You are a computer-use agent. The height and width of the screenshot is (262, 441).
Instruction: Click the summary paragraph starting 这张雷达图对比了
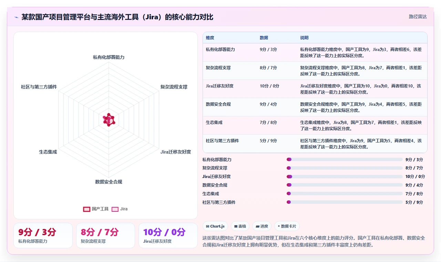tap(314, 241)
